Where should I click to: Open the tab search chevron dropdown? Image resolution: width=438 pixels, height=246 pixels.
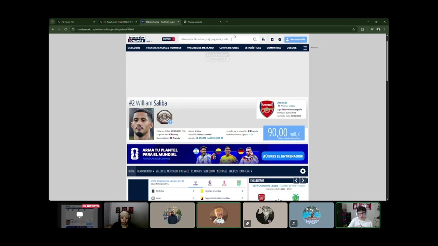(x=52, y=22)
